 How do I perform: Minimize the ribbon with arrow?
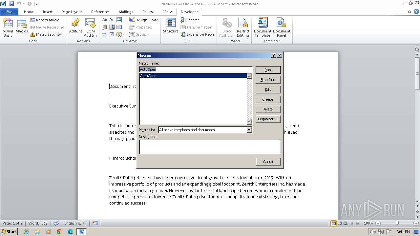[409, 11]
